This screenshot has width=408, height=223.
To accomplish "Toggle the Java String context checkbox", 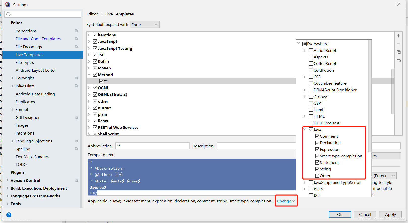I will (317, 169).
